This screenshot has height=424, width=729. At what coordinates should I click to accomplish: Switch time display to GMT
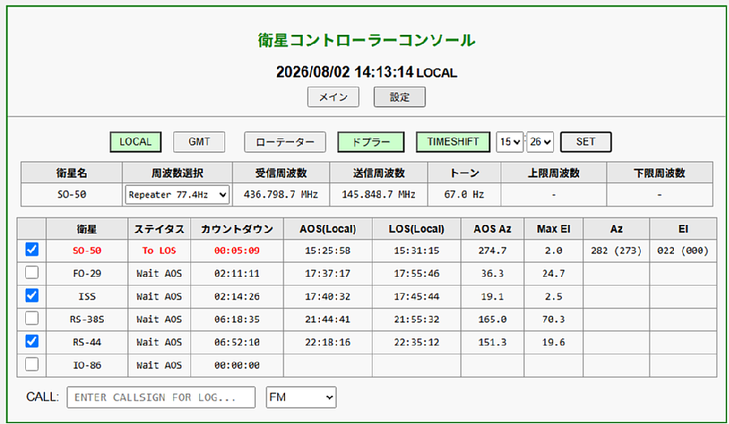[x=199, y=142]
